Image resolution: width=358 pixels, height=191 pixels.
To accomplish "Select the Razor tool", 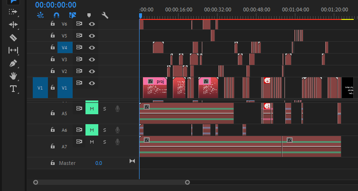I will [x=13, y=37].
